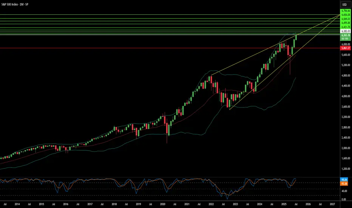
Task: Click the 2027 label on time axis
Action: pos(332,204)
